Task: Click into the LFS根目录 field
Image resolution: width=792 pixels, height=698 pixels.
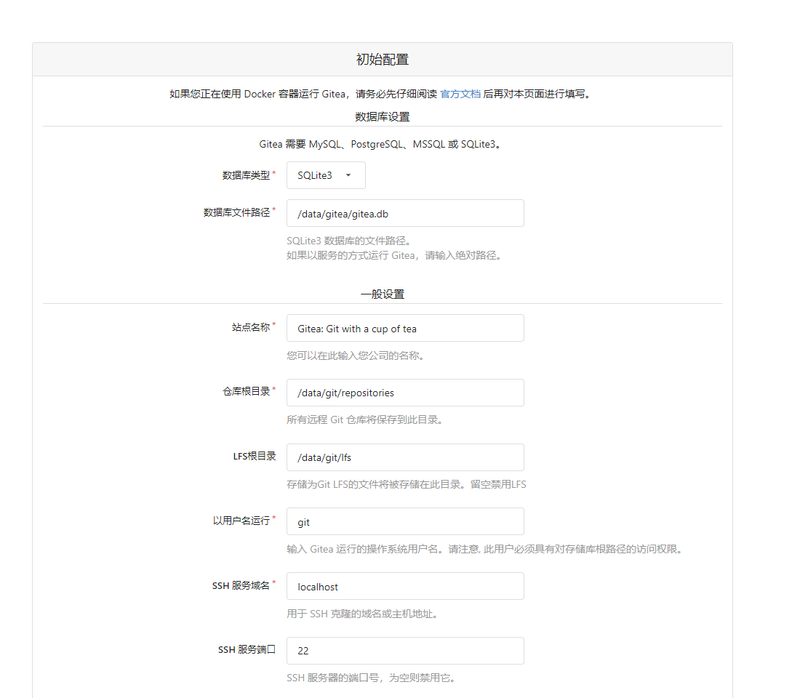Action: [x=405, y=457]
